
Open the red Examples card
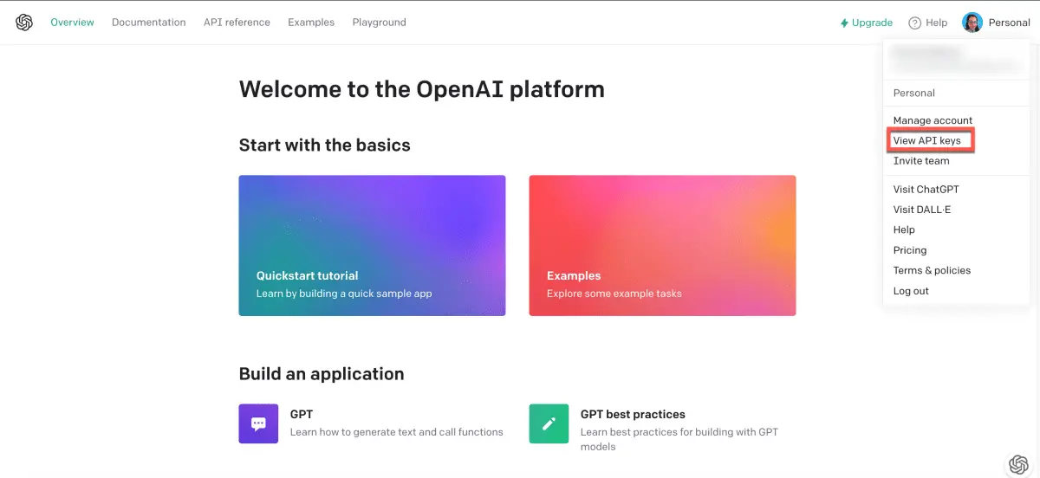662,245
